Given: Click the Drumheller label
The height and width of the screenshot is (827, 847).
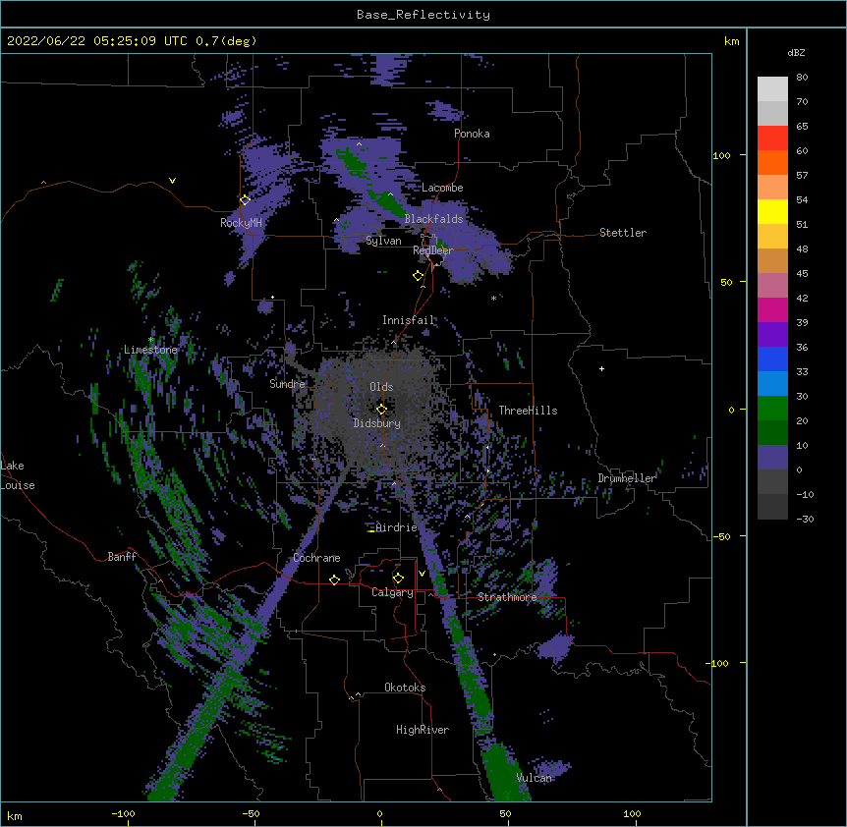Looking at the screenshot, I should pos(627,478).
